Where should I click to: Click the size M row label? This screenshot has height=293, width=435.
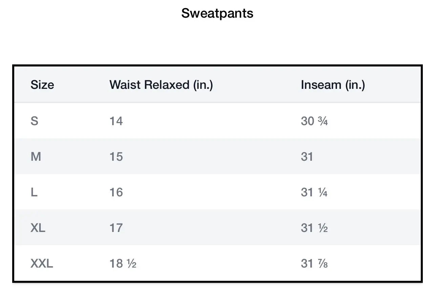pyautogui.click(x=36, y=157)
